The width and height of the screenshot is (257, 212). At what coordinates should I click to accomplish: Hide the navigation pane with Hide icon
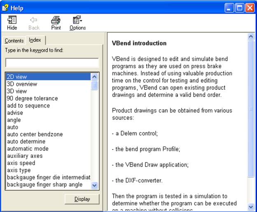click(x=12, y=23)
